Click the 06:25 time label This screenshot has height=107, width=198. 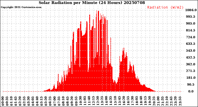click(51, 101)
